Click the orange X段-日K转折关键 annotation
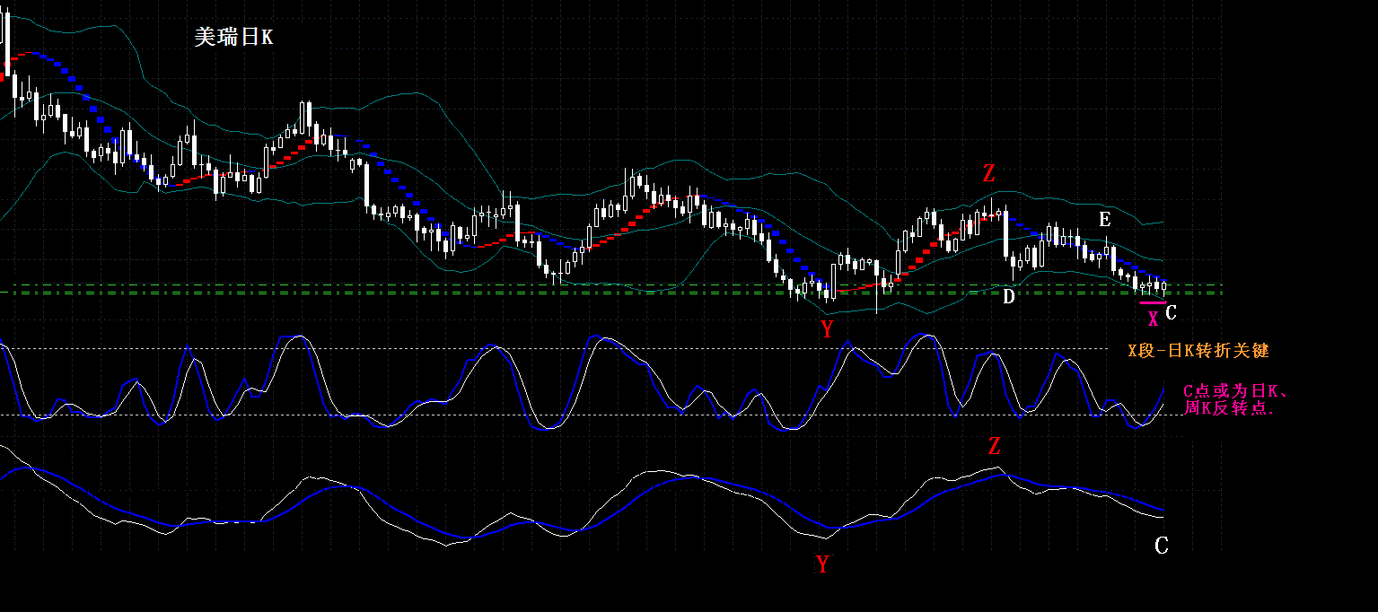Viewport: 1378px width, 612px height. (x=1198, y=351)
